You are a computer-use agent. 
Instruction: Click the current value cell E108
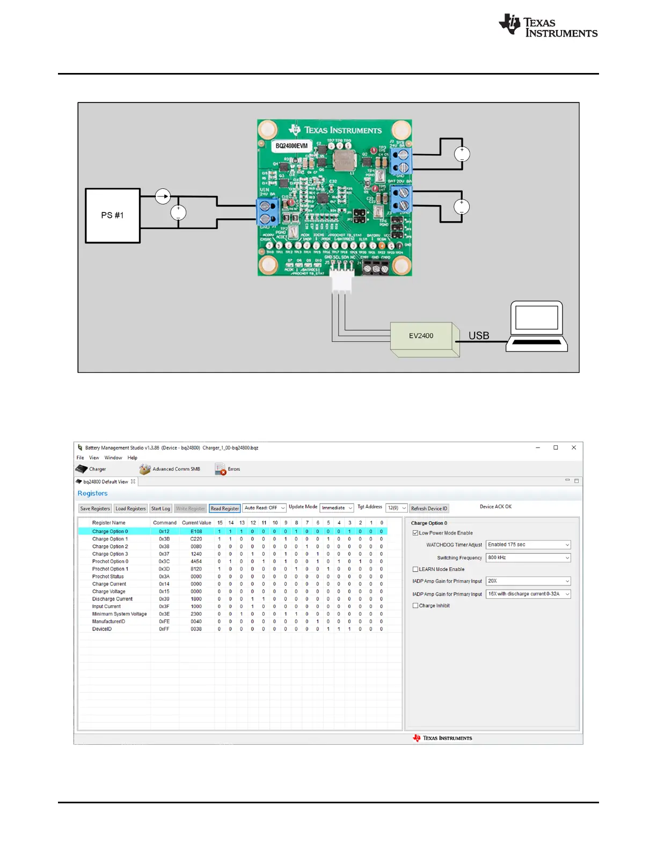click(x=196, y=531)
